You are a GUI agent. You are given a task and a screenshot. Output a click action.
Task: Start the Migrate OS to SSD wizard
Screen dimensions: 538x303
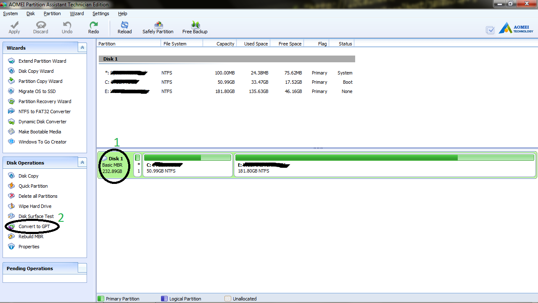pos(37,91)
